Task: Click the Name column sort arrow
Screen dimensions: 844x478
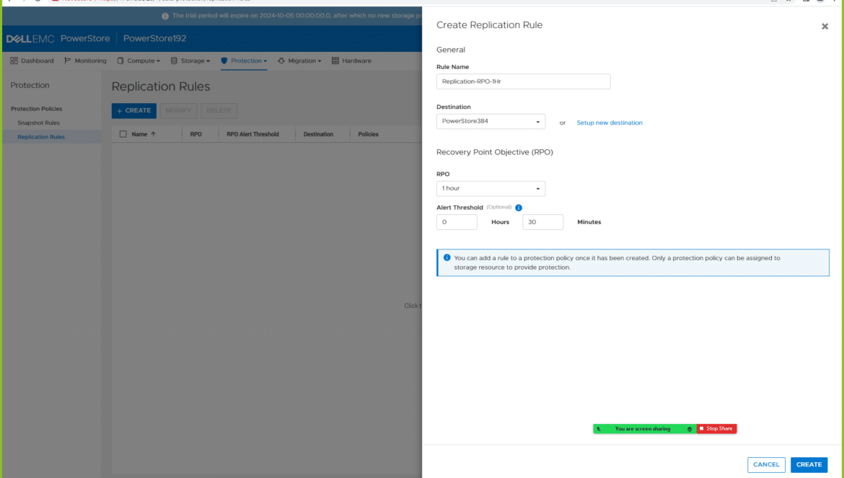Action: coord(154,134)
